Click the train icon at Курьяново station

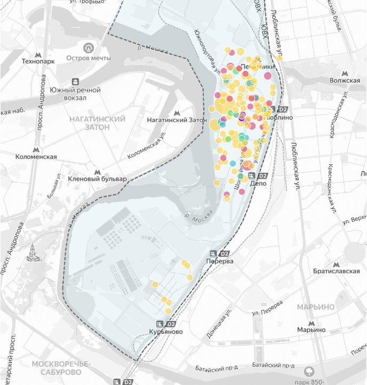click(x=159, y=324)
